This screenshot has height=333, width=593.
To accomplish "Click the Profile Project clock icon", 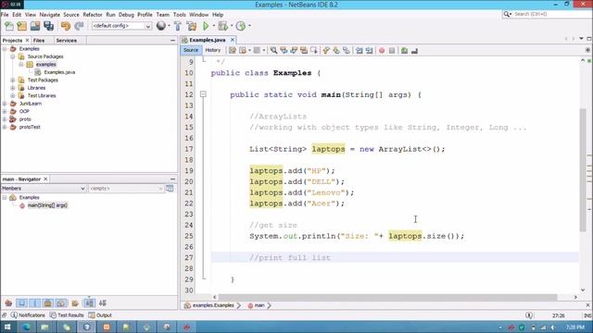I will (241, 26).
